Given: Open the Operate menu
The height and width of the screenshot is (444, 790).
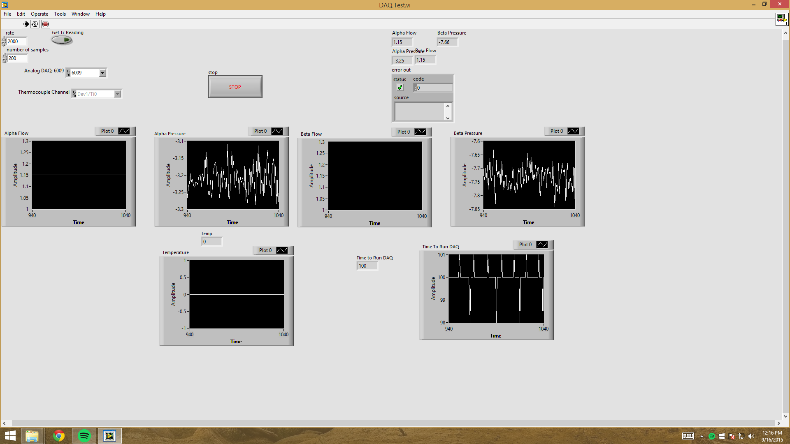Looking at the screenshot, I should pos(39,14).
